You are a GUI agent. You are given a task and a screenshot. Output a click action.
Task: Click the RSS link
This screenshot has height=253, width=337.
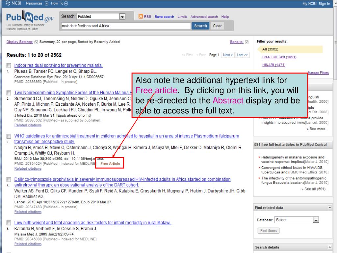click(x=147, y=16)
